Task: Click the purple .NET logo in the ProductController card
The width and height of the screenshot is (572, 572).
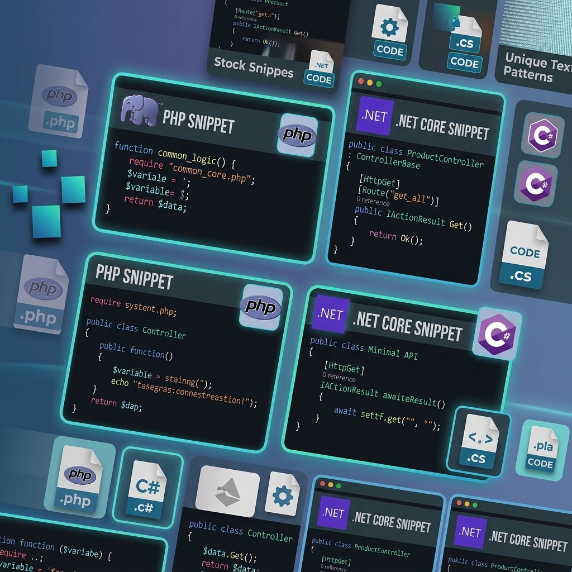Action: (375, 116)
